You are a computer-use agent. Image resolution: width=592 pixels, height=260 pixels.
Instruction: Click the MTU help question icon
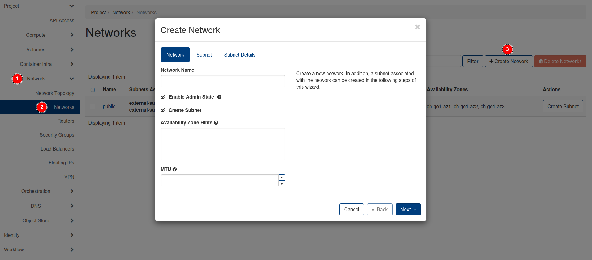click(x=175, y=169)
